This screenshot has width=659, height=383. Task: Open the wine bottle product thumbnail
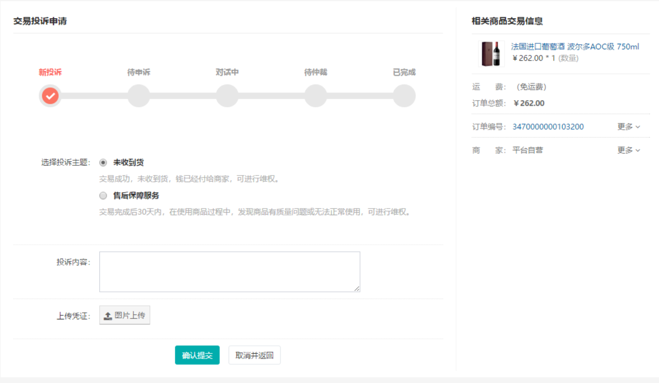coord(491,53)
